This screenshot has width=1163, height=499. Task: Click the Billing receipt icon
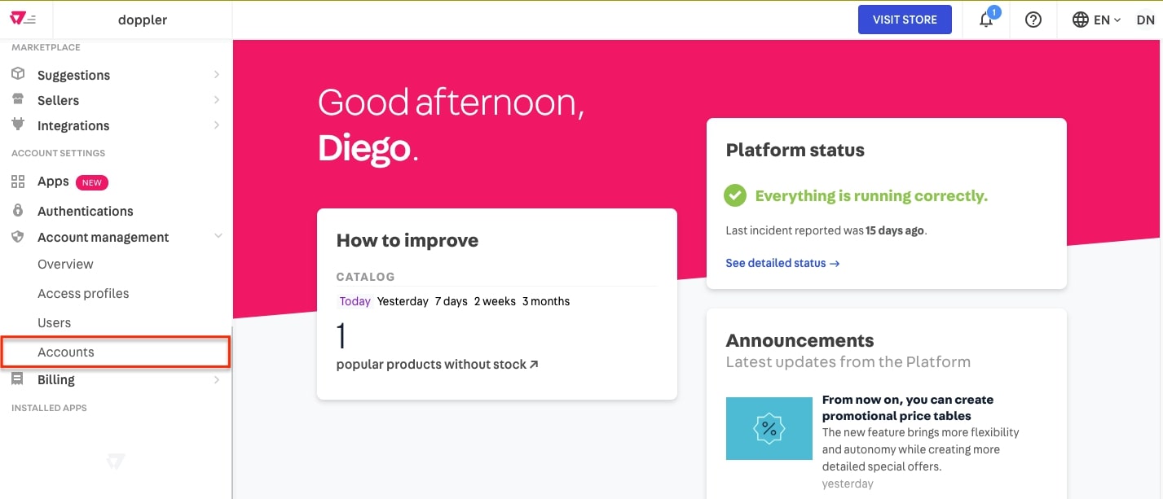tap(18, 379)
